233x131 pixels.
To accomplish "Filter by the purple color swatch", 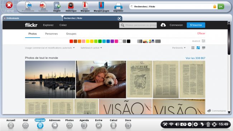I will 112,41.
